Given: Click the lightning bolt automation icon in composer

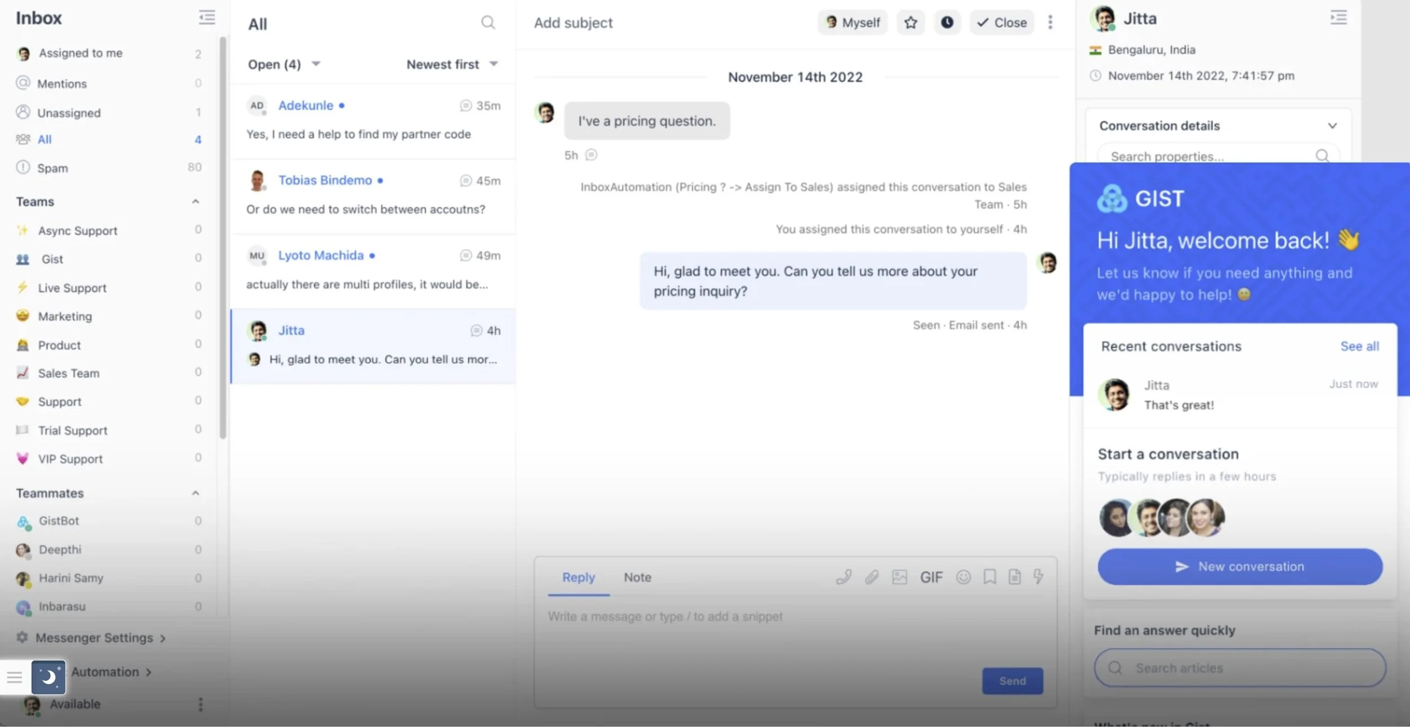Looking at the screenshot, I should click(x=1038, y=576).
